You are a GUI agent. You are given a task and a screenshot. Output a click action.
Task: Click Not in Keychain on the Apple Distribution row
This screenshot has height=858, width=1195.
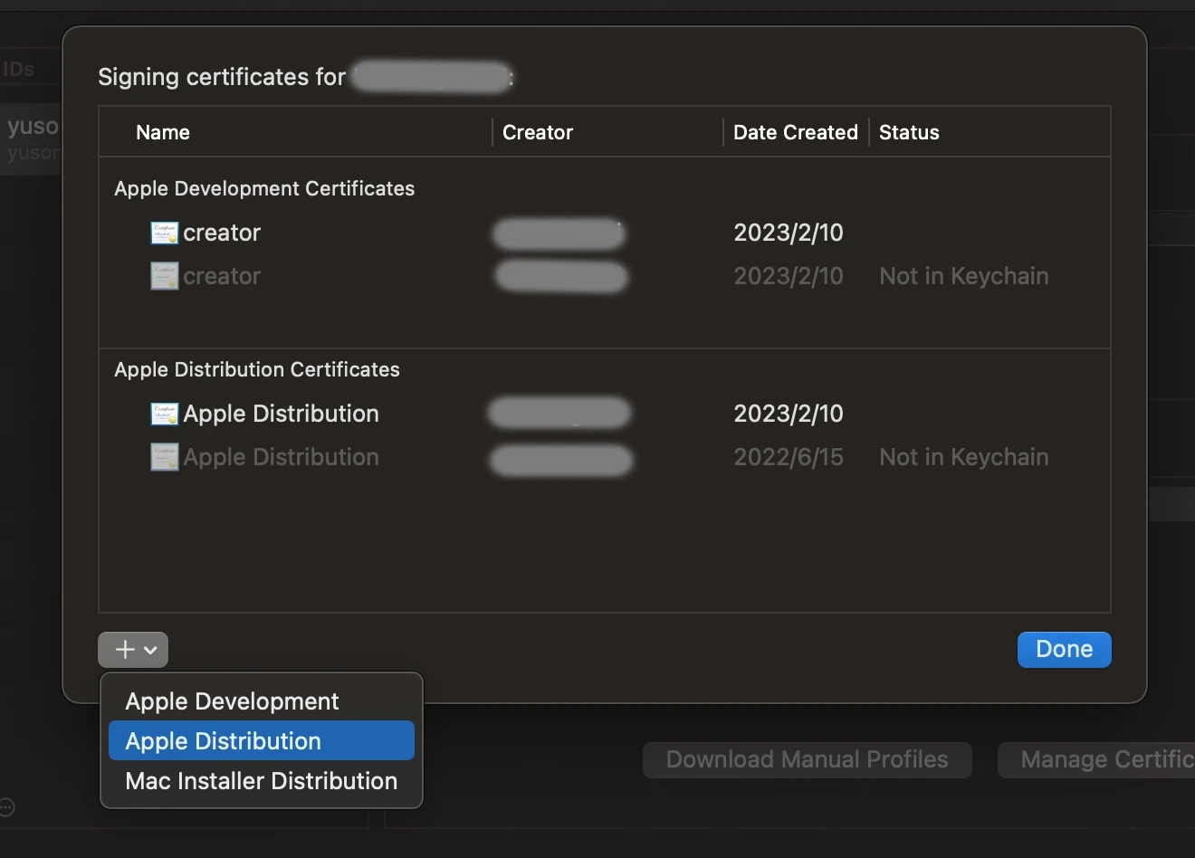pyautogui.click(x=963, y=457)
